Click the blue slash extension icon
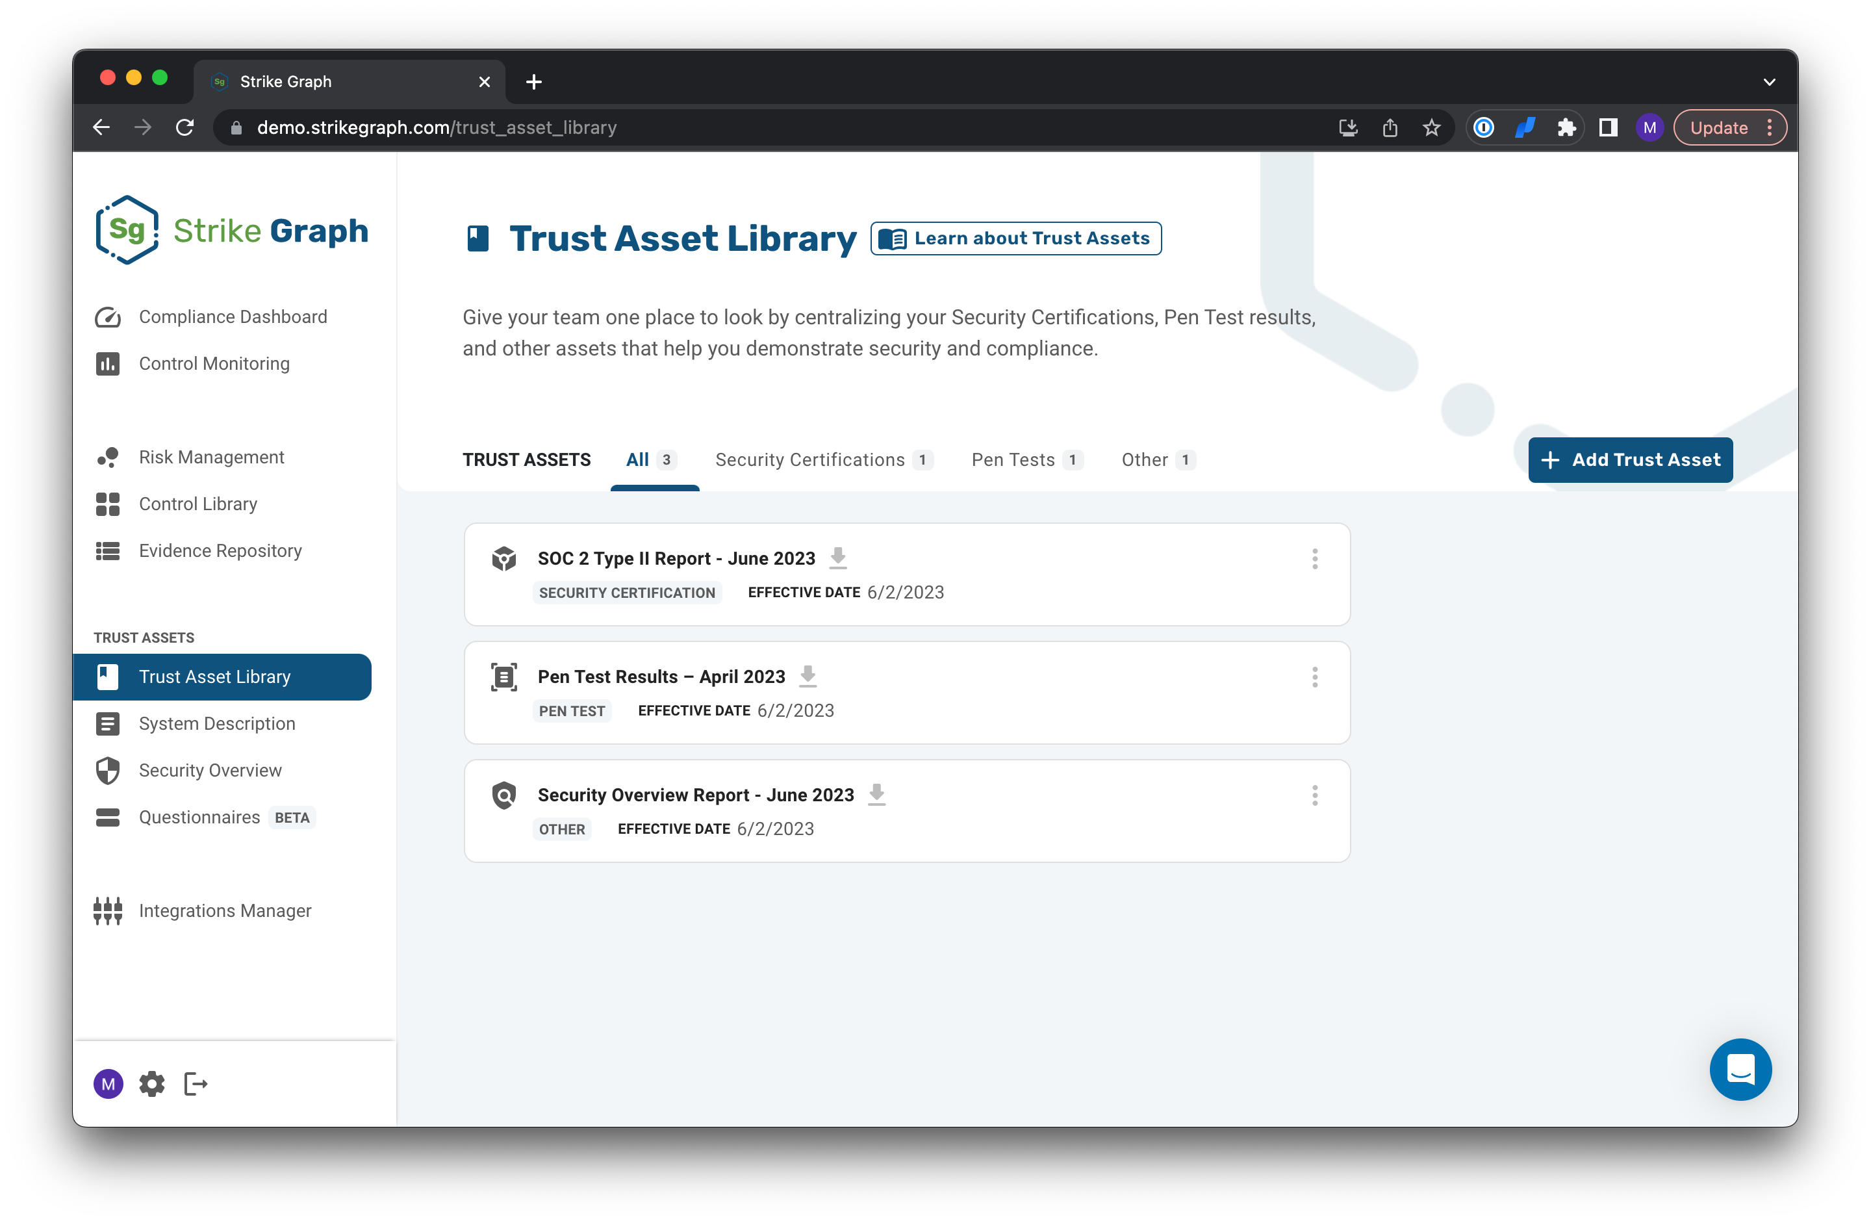1871x1223 pixels. 1525,127
